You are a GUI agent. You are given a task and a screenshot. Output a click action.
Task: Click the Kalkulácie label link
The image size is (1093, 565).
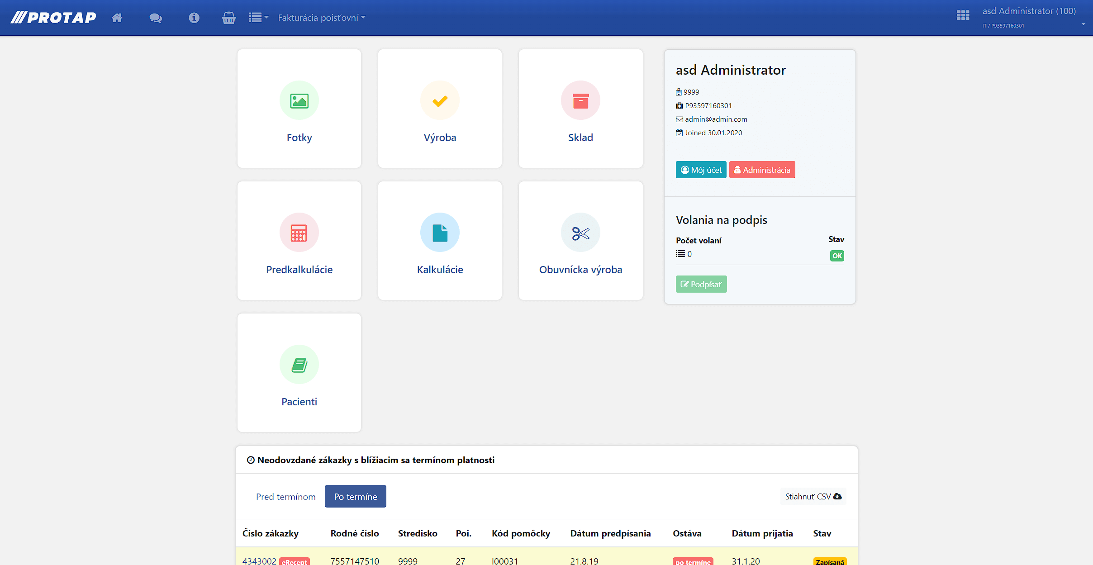coord(440,270)
